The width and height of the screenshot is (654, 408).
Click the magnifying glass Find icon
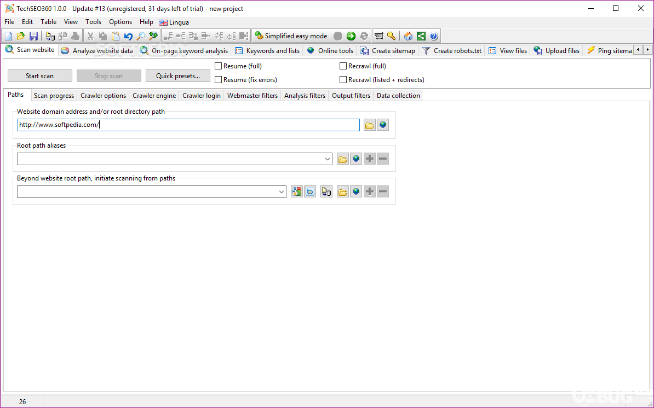(x=141, y=36)
